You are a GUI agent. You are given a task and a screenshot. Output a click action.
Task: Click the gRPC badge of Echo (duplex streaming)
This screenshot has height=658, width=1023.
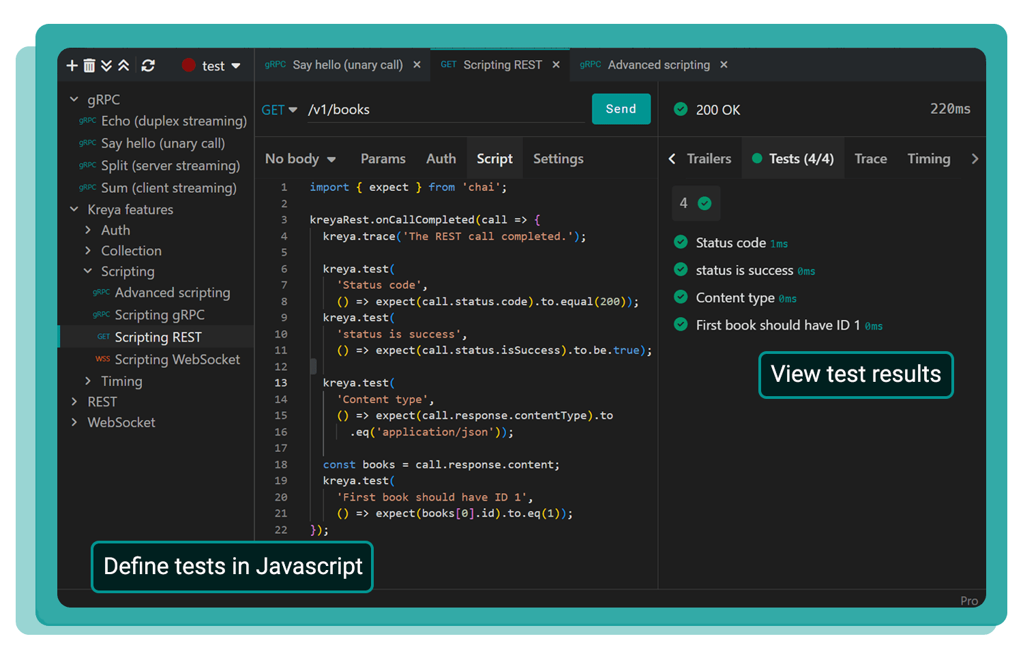(87, 121)
